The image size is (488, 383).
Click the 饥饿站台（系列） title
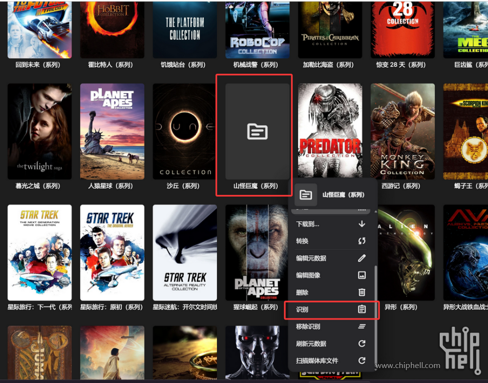[x=183, y=65]
